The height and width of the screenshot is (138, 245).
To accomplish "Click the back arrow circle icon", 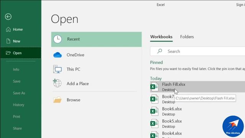I will pyautogui.click(x=8, y=16).
